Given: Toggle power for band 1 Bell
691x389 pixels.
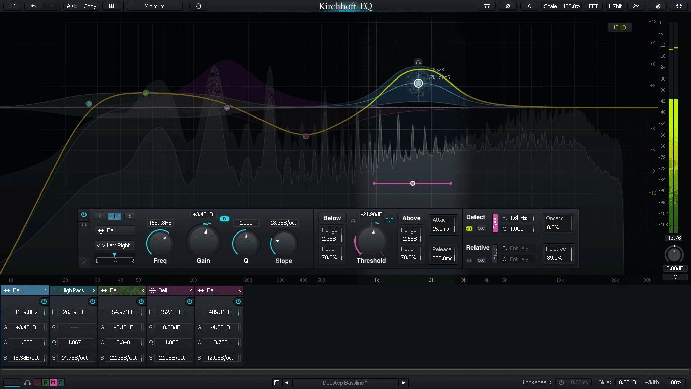Looking at the screenshot, I should 44,301.
